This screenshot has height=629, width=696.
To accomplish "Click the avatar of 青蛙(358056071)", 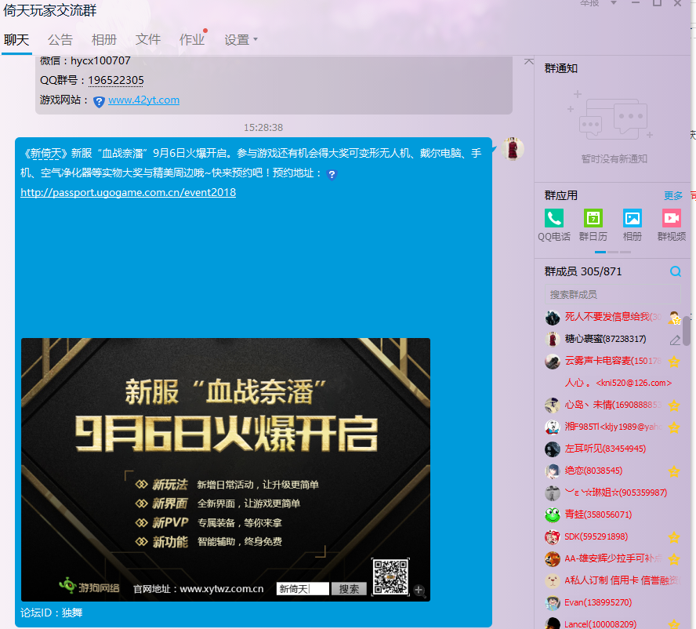I will (553, 514).
